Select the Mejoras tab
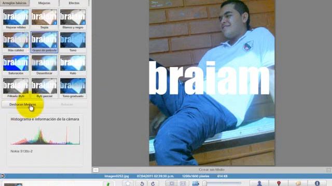Viewport: 332px width, 186px height. point(44,3)
